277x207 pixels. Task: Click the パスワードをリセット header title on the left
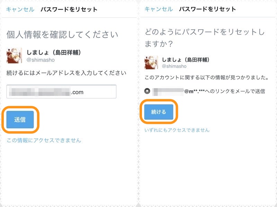click(x=70, y=10)
